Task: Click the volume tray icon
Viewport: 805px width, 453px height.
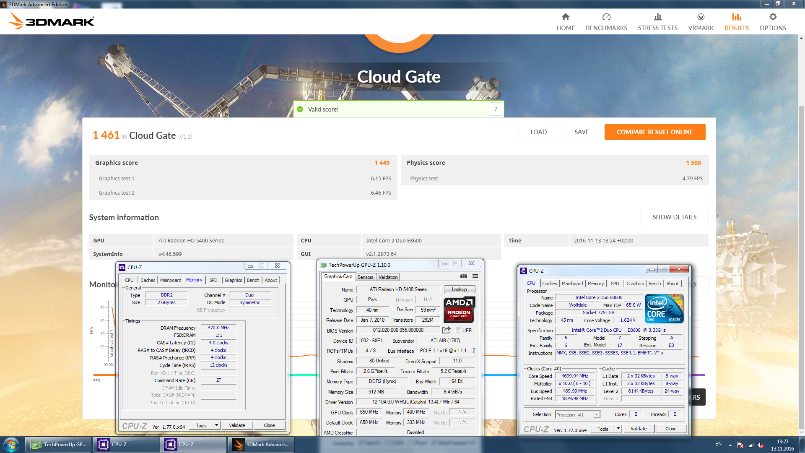Action: coord(761,445)
